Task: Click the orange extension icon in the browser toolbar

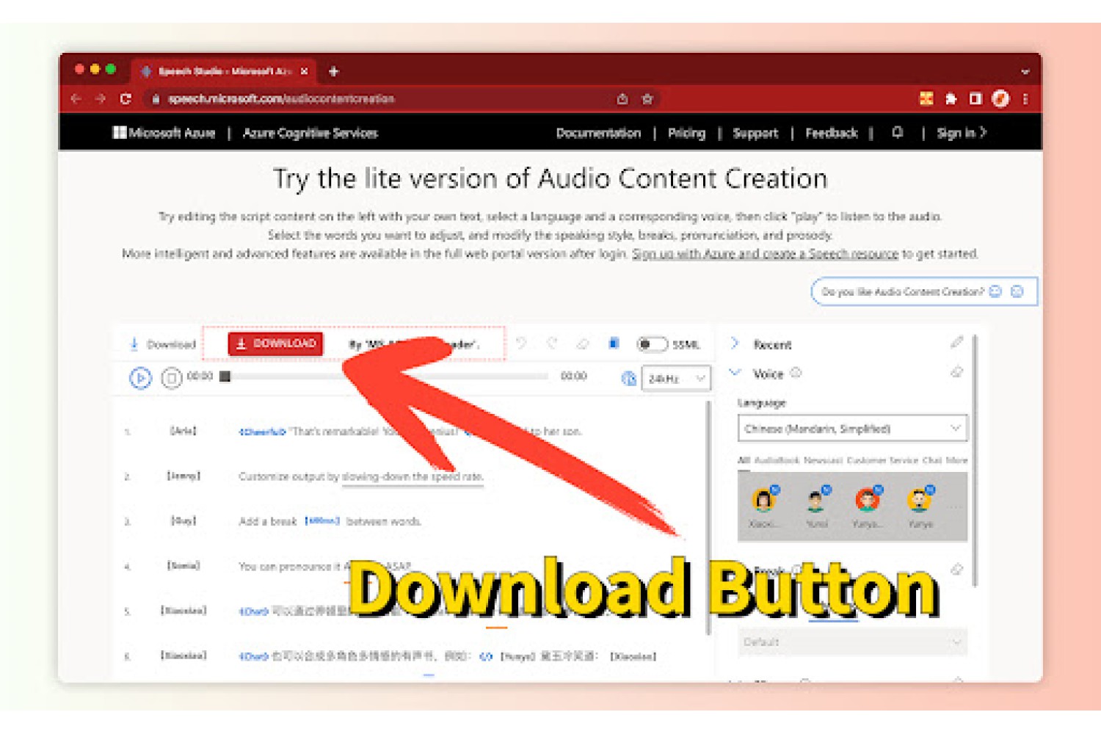Action: click(x=926, y=98)
